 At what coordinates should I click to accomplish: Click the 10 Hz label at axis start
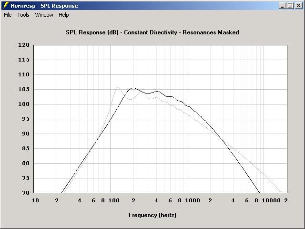tap(35, 201)
